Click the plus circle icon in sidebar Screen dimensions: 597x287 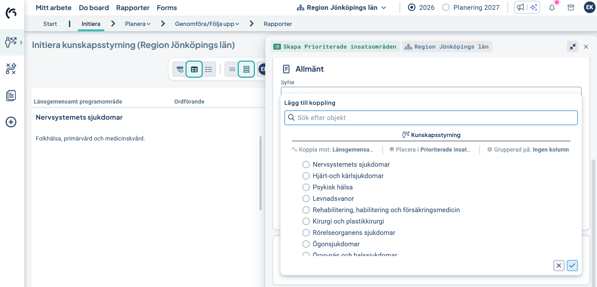click(x=11, y=122)
